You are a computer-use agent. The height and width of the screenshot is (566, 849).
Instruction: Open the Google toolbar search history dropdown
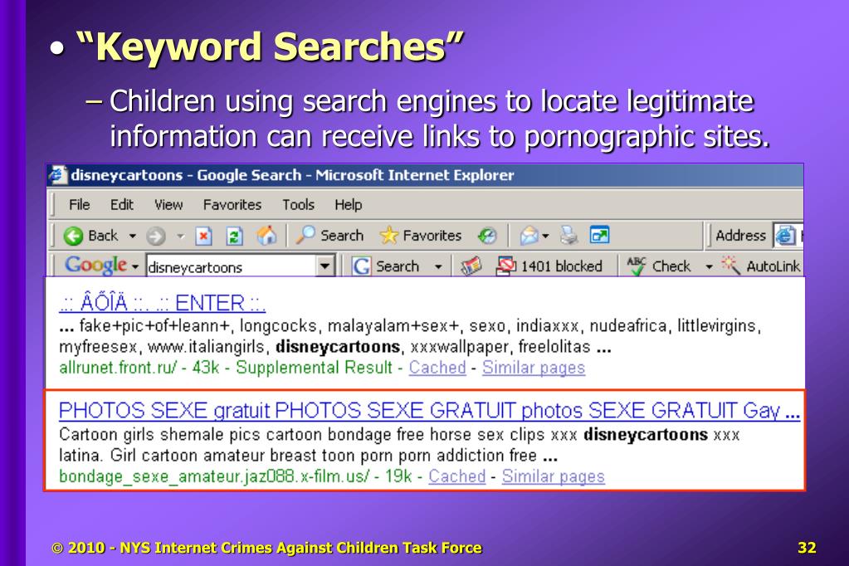(x=324, y=266)
